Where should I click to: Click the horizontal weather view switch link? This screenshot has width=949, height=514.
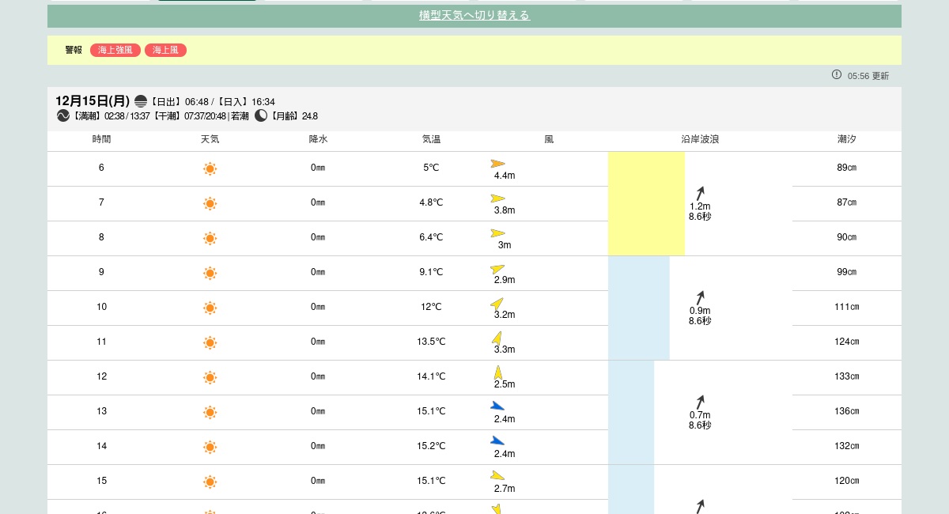[474, 16]
